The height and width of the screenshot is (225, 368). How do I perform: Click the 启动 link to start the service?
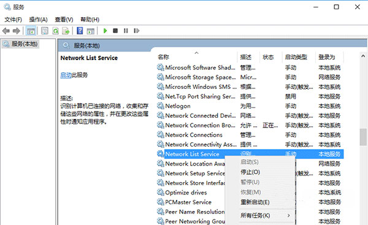[x=66, y=75]
